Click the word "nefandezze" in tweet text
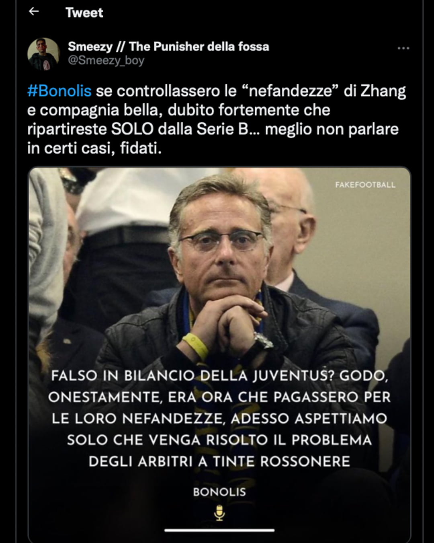Screen dimensions: 434x543 point(292,91)
